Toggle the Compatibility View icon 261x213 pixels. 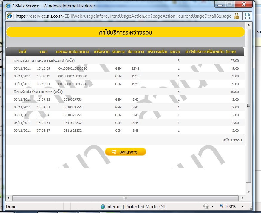click(x=247, y=16)
